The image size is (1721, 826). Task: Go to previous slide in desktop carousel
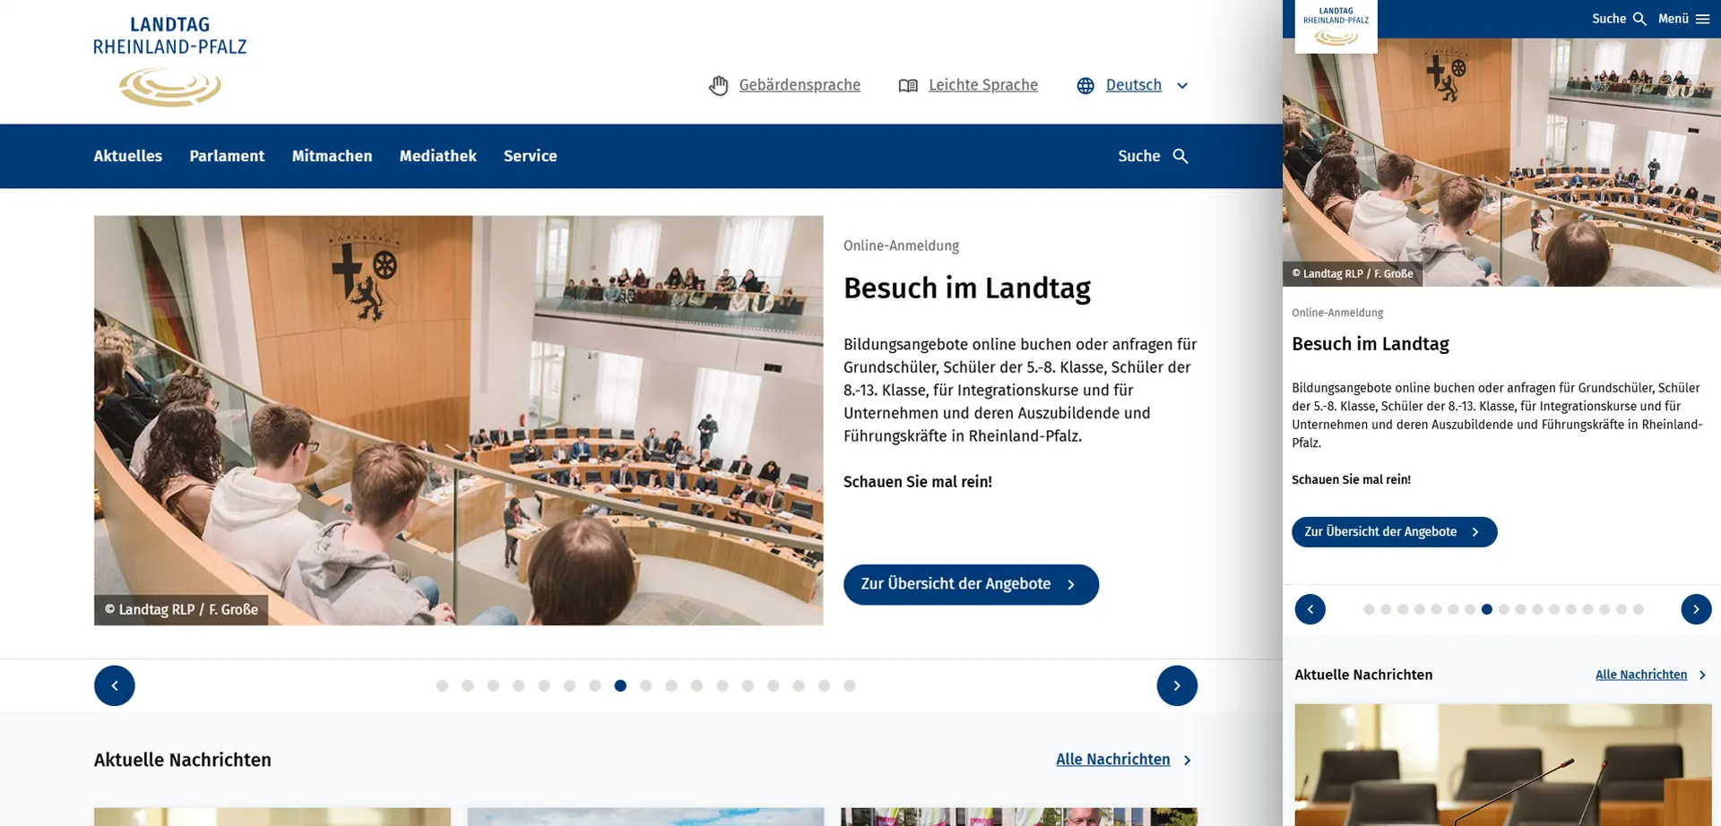pos(115,686)
